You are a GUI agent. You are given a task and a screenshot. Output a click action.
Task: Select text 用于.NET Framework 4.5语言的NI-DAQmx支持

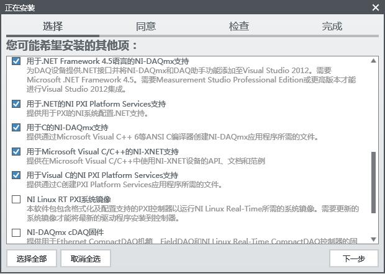tap(108, 61)
